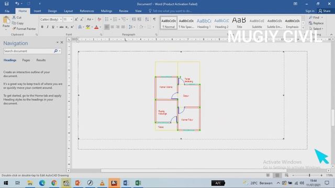Align text to the right
335x188 pixels.
point(118,27)
